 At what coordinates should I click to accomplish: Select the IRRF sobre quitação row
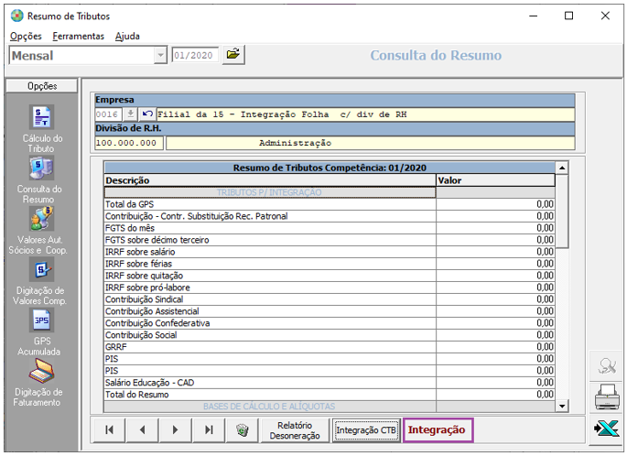330,276
